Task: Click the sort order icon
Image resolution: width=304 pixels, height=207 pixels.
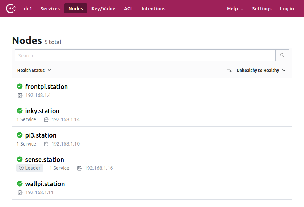Action: click(229, 70)
